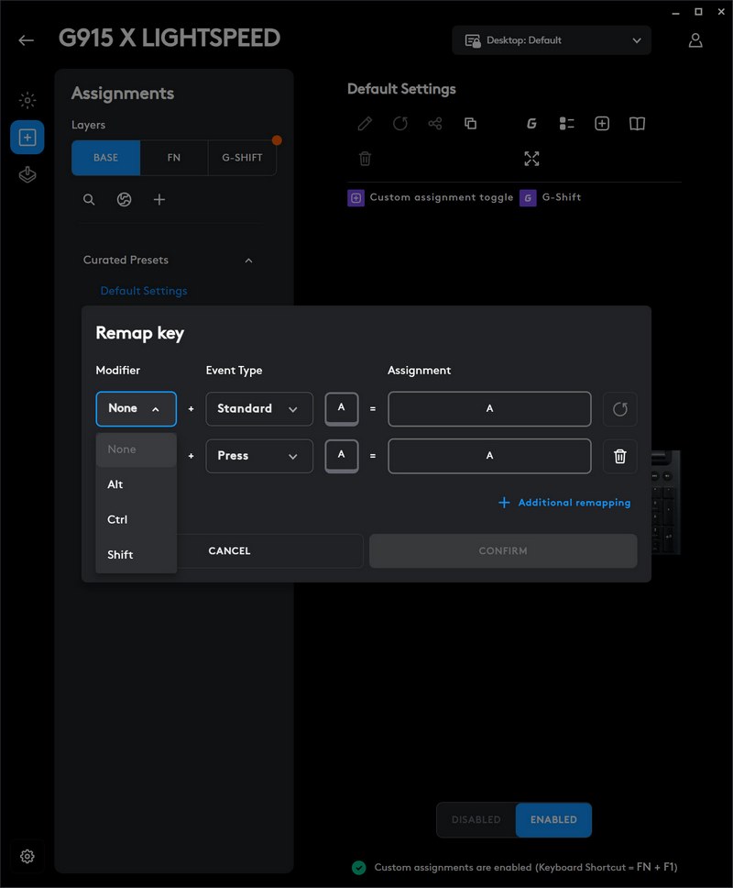Viewport: 733px width, 888px height.
Task: Click the back arrow icon
Action: 26,40
